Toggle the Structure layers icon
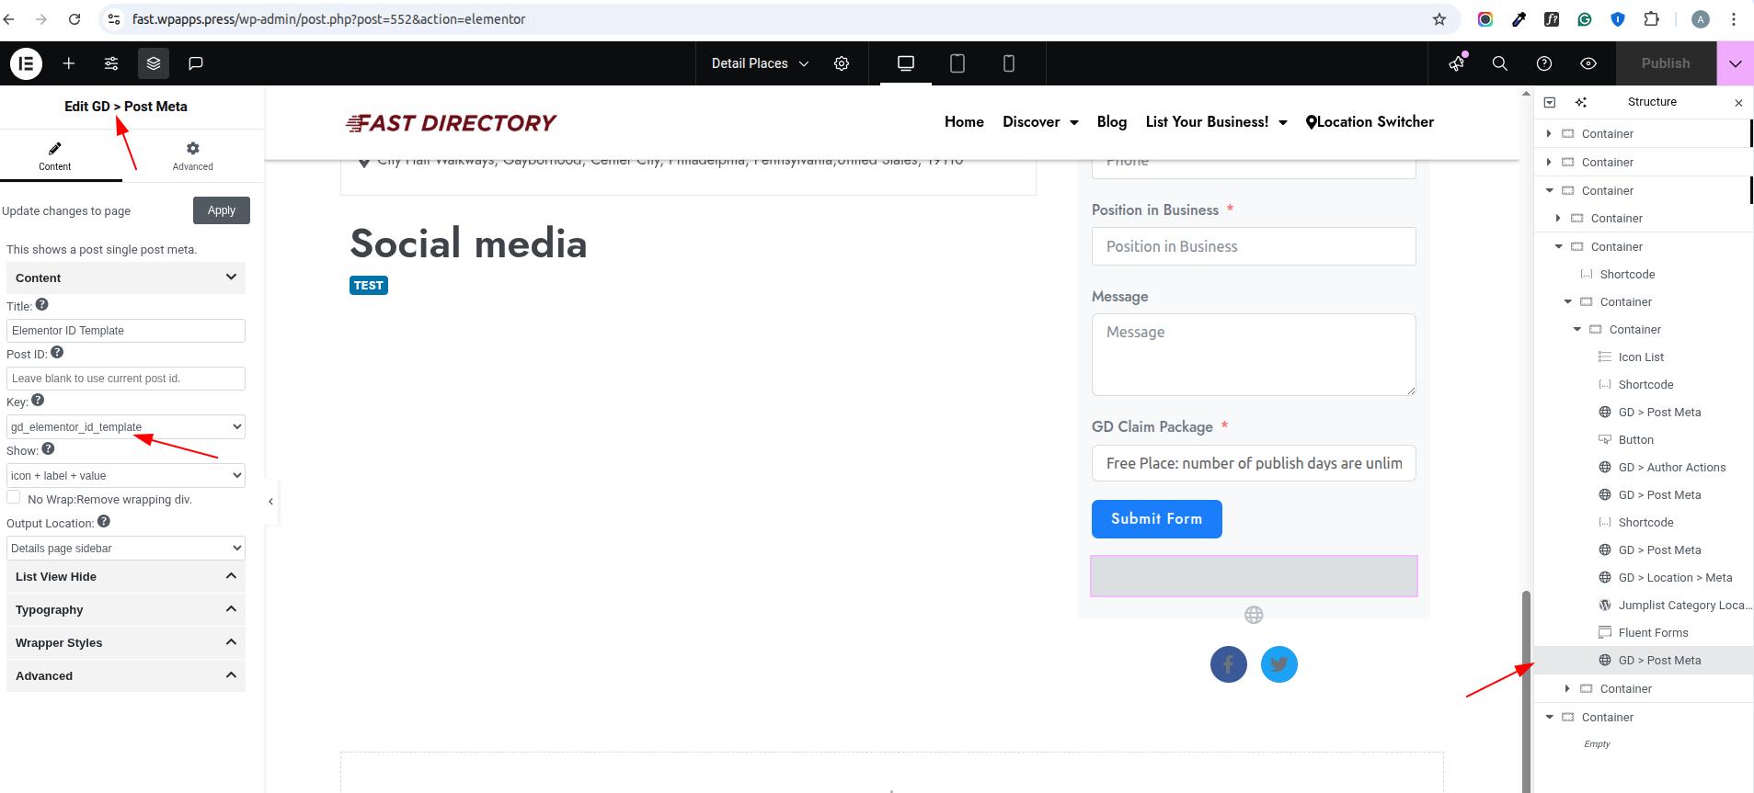The height and width of the screenshot is (793, 1754). pos(154,63)
